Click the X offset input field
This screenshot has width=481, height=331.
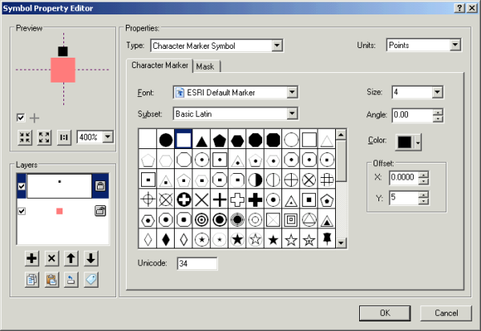(404, 178)
